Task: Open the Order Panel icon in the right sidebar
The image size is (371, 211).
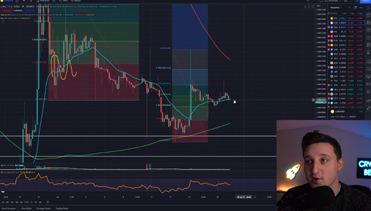Action: click(368, 101)
